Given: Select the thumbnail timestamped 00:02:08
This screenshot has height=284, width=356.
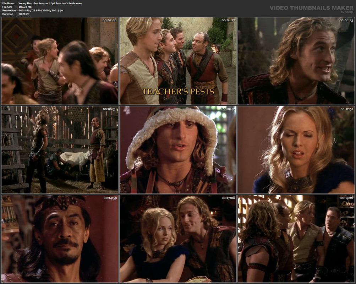Looking at the screenshot, I should tap(60, 61).
